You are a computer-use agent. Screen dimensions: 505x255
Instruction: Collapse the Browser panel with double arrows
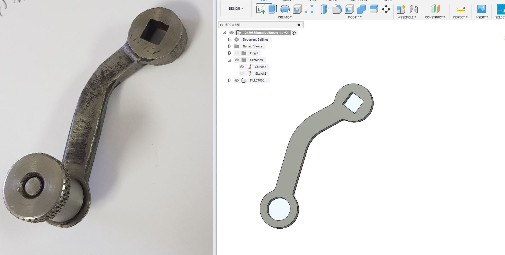click(221, 25)
